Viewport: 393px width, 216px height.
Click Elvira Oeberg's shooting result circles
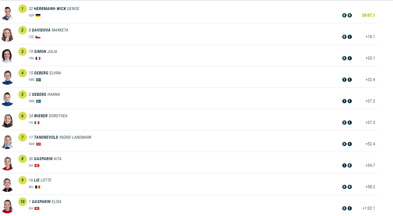347,80
